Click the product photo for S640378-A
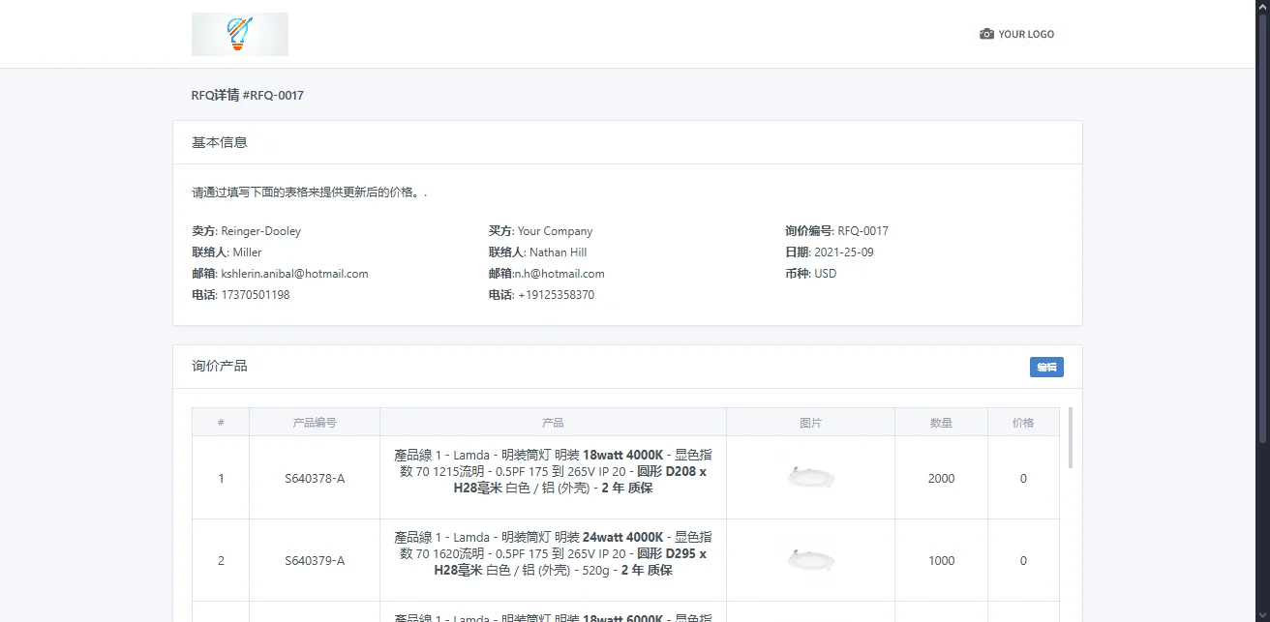 [809, 477]
